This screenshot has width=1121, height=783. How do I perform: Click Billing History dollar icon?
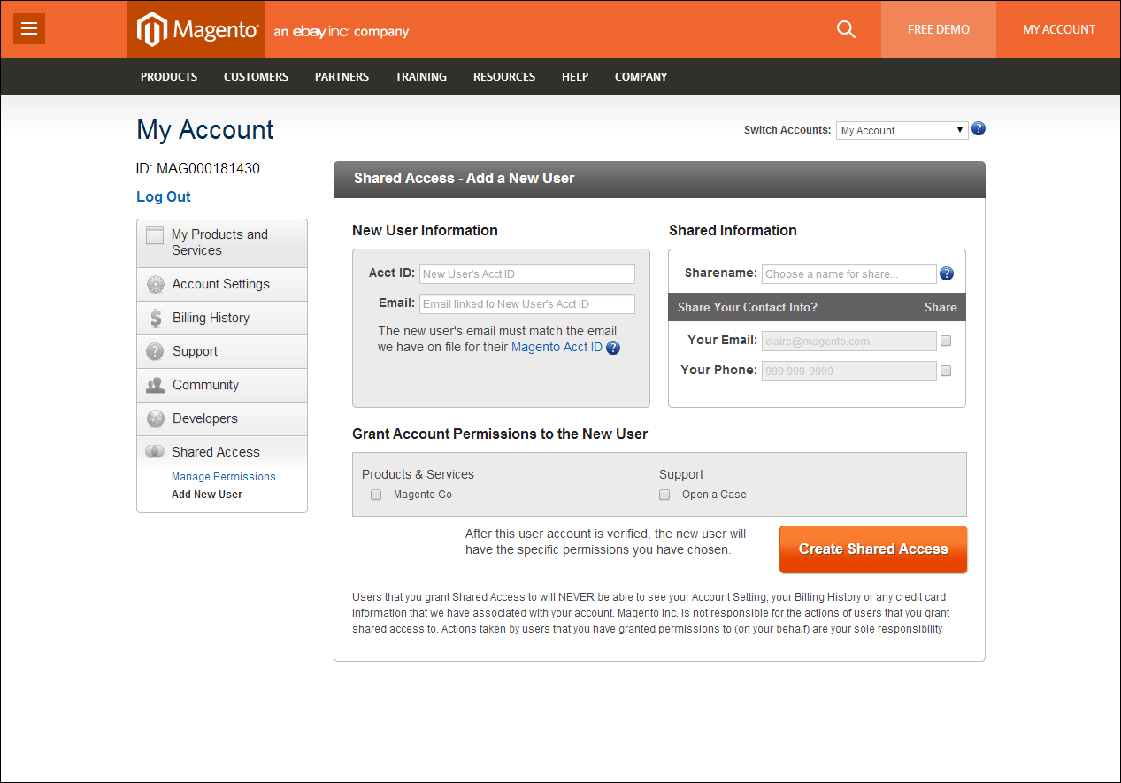[156, 318]
